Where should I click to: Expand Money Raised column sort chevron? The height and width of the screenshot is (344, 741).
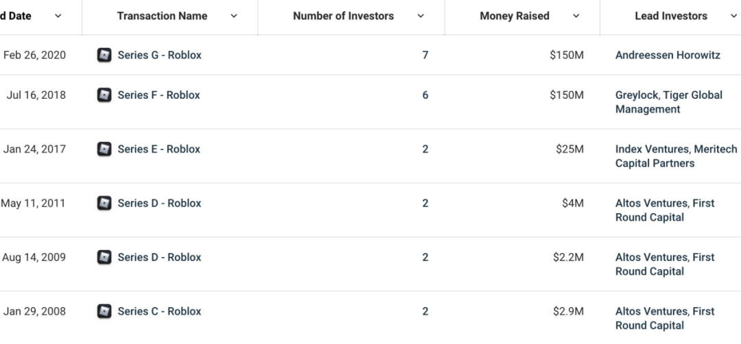[576, 16]
